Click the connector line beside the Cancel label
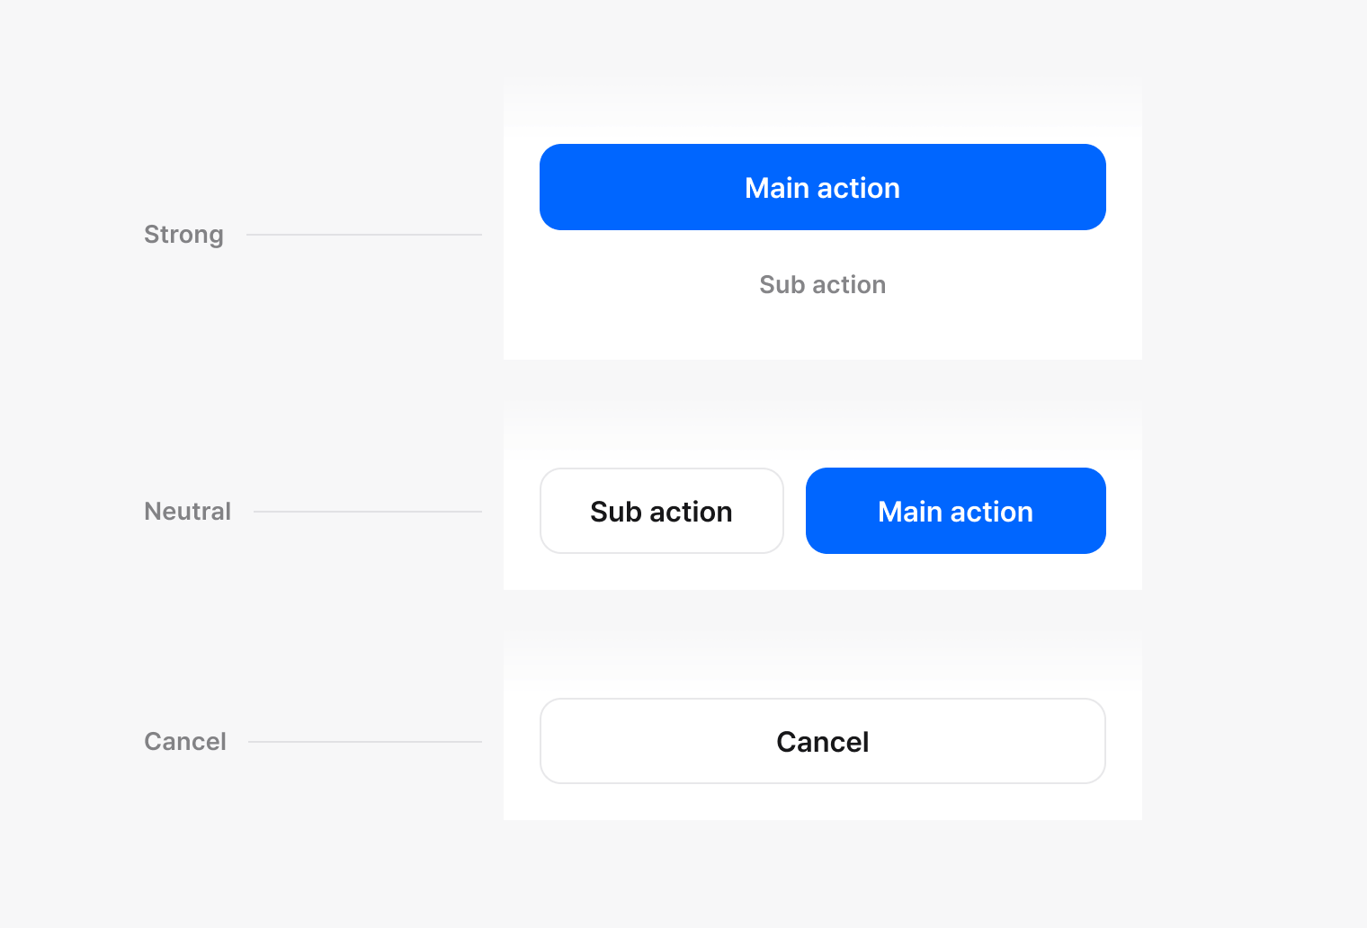The width and height of the screenshot is (1367, 928). [364, 742]
